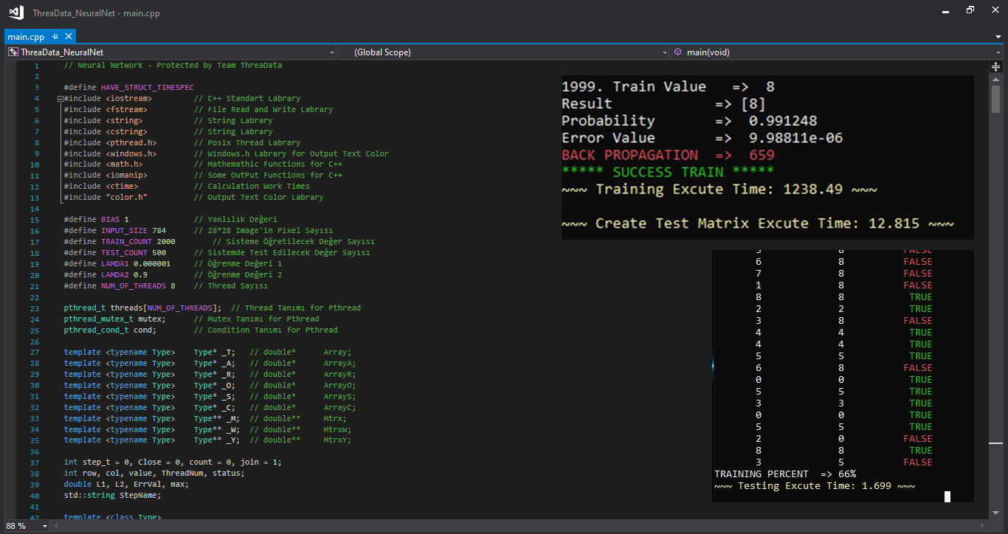Open the 88 % zoom level dropdown
The image size is (1008, 534).
click(46, 526)
